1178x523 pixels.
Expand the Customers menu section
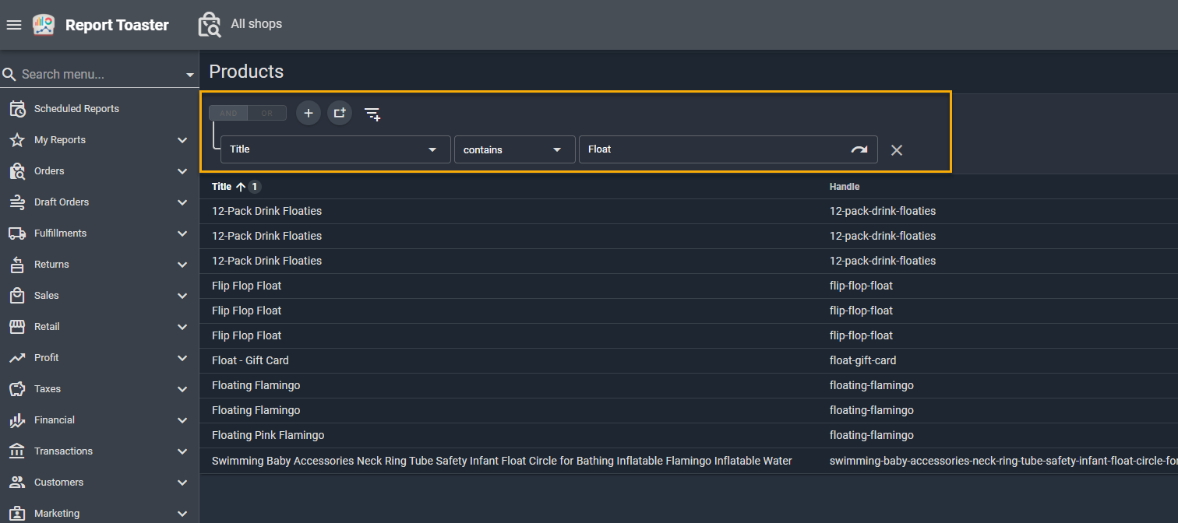pos(181,483)
